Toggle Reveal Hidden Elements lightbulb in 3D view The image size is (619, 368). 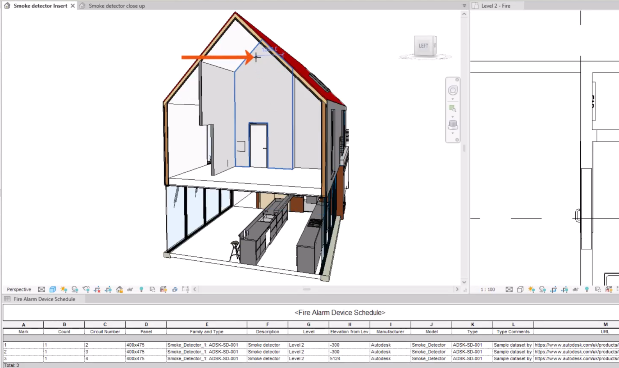click(x=141, y=289)
